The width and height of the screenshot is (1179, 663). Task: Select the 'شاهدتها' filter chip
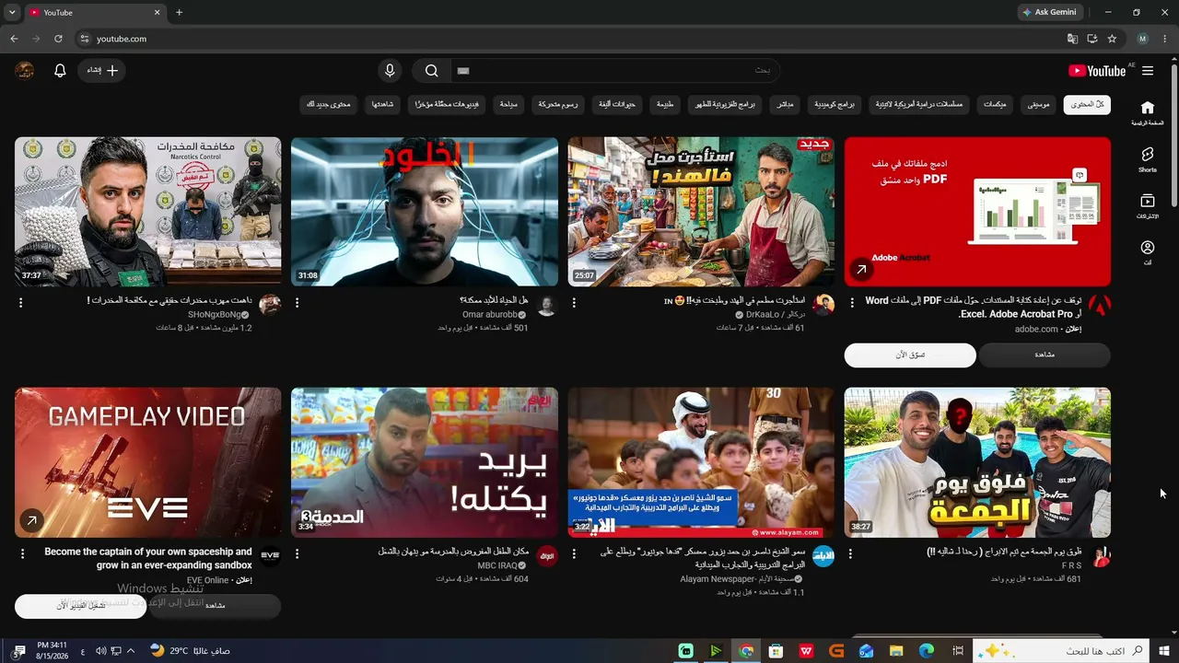pyautogui.click(x=382, y=104)
